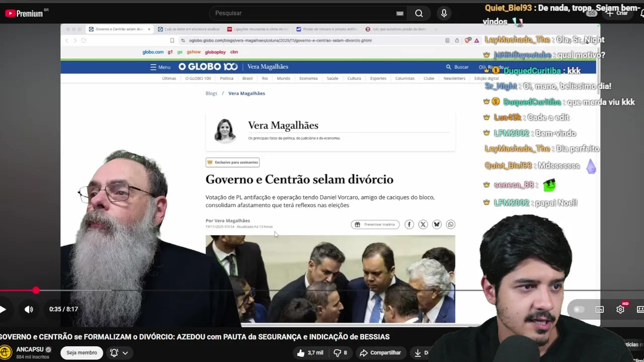Toggle subtitles with the captions icon

pyautogui.click(x=600, y=310)
